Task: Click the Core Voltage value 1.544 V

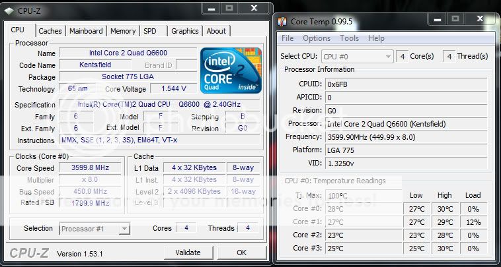Action: pyautogui.click(x=173, y=88)
